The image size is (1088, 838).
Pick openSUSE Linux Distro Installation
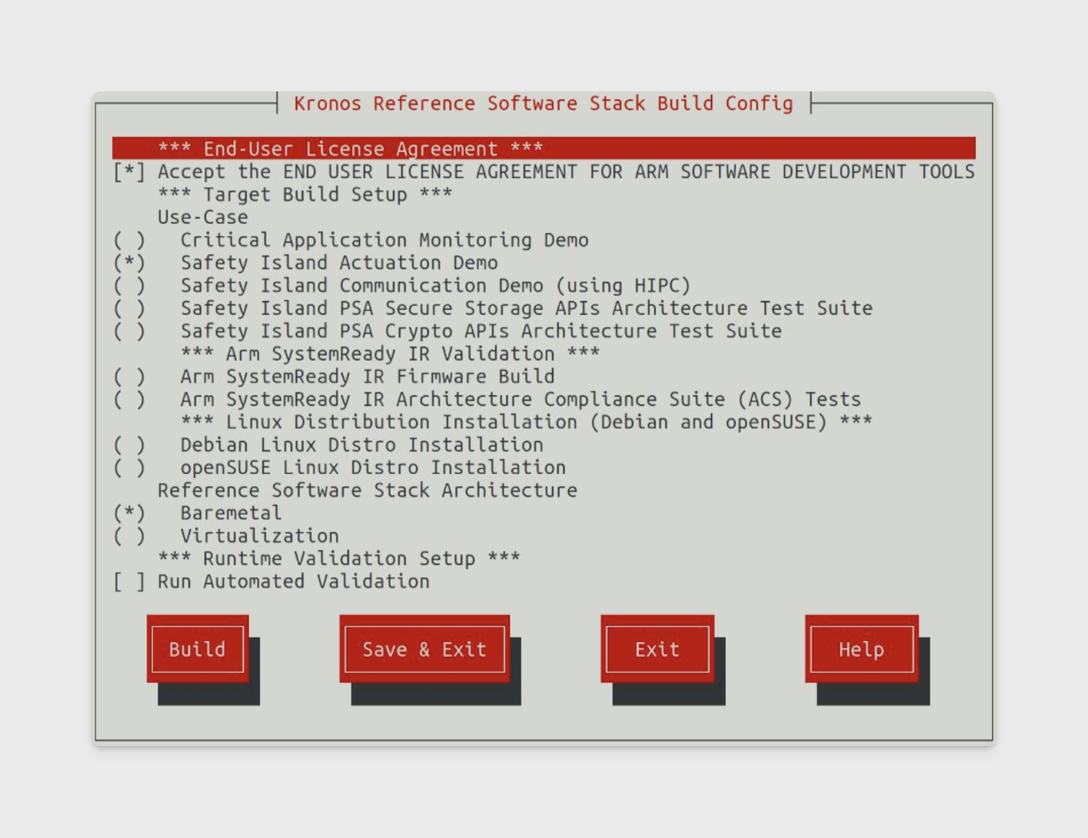(129, 467)
